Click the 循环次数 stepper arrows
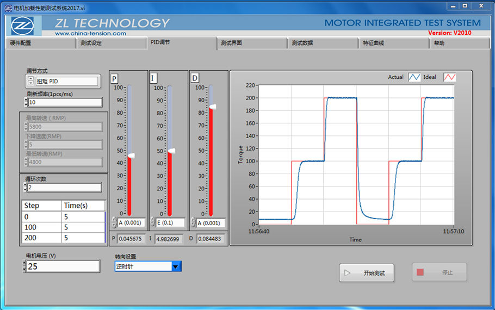Viewport: 495px width, 310px height. tap(25, 187)
